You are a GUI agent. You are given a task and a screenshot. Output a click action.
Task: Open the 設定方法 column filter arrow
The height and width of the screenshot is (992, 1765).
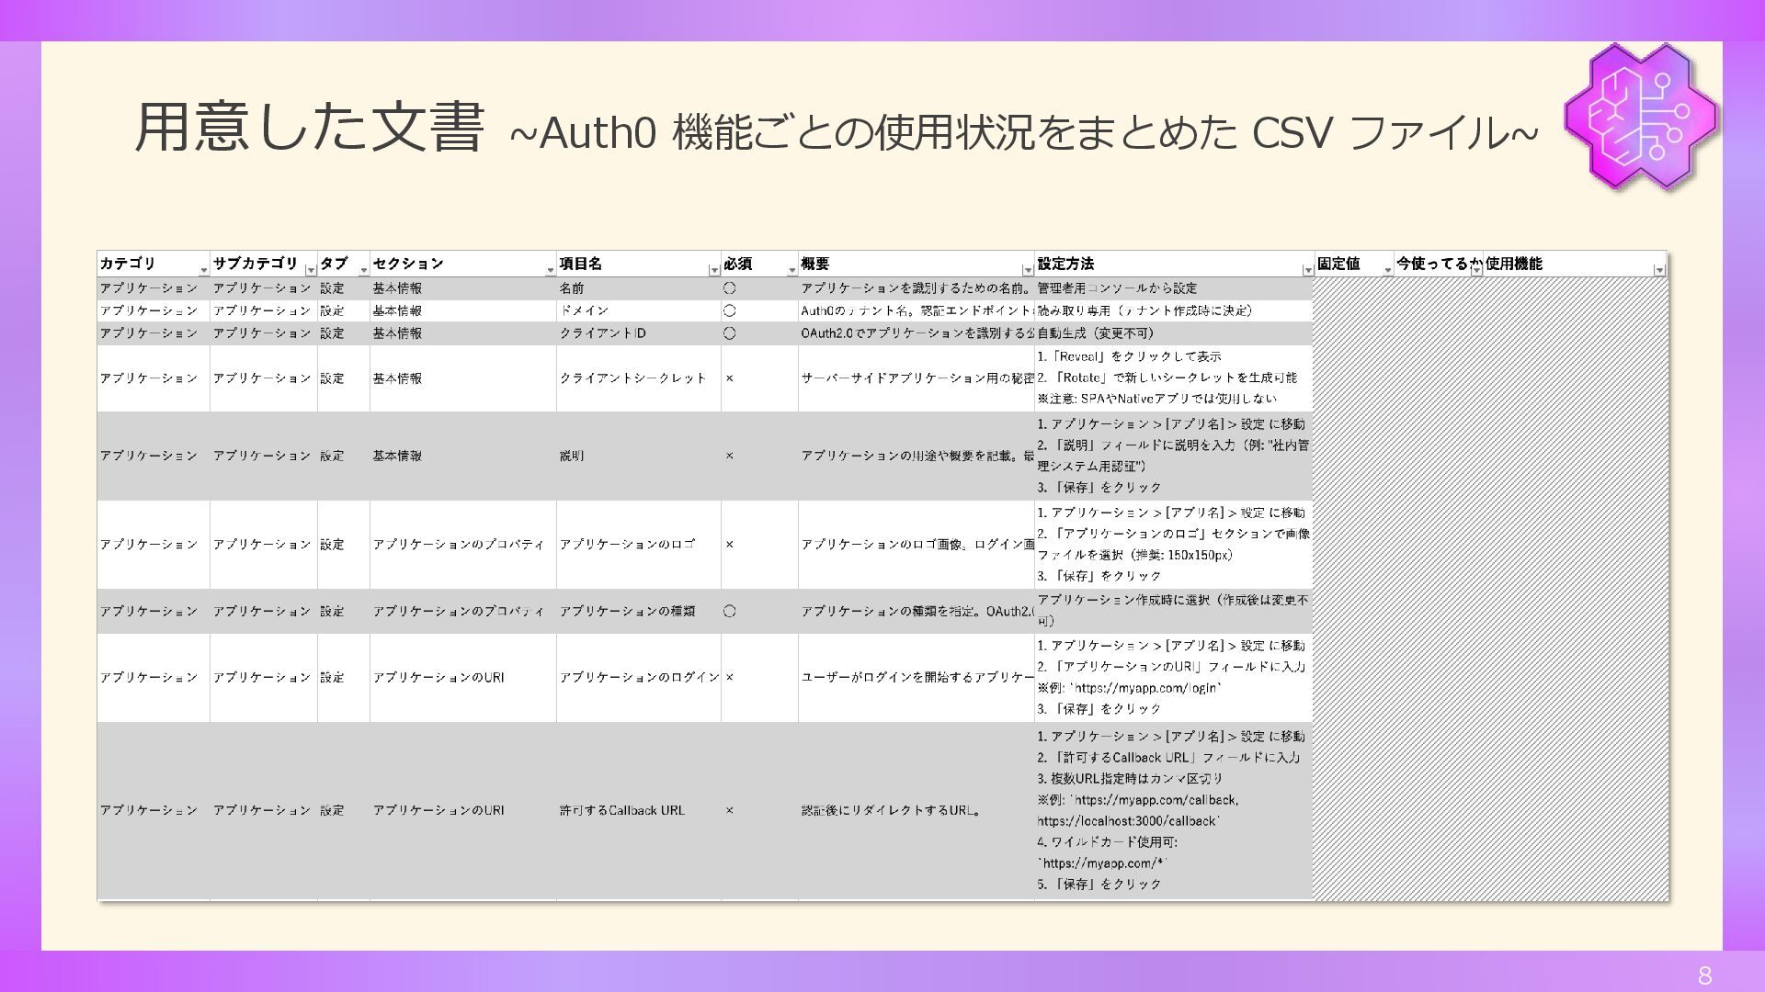click(1307, 270)
